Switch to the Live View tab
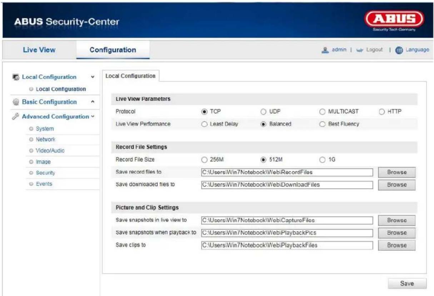The height and width of the screenshot is (296, 434). (x=39, y=50)
